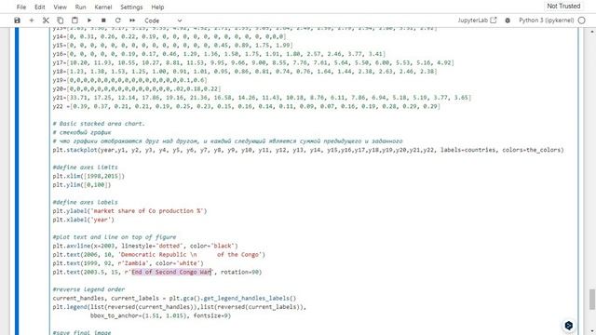Open the Help menu
This screenshot has width=596, height=335.
point(157,7)
